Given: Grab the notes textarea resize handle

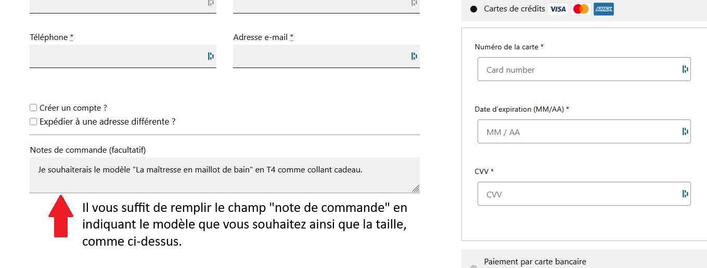Looking at the screenshot, I should pyautogui.click(x=416, y=189).
